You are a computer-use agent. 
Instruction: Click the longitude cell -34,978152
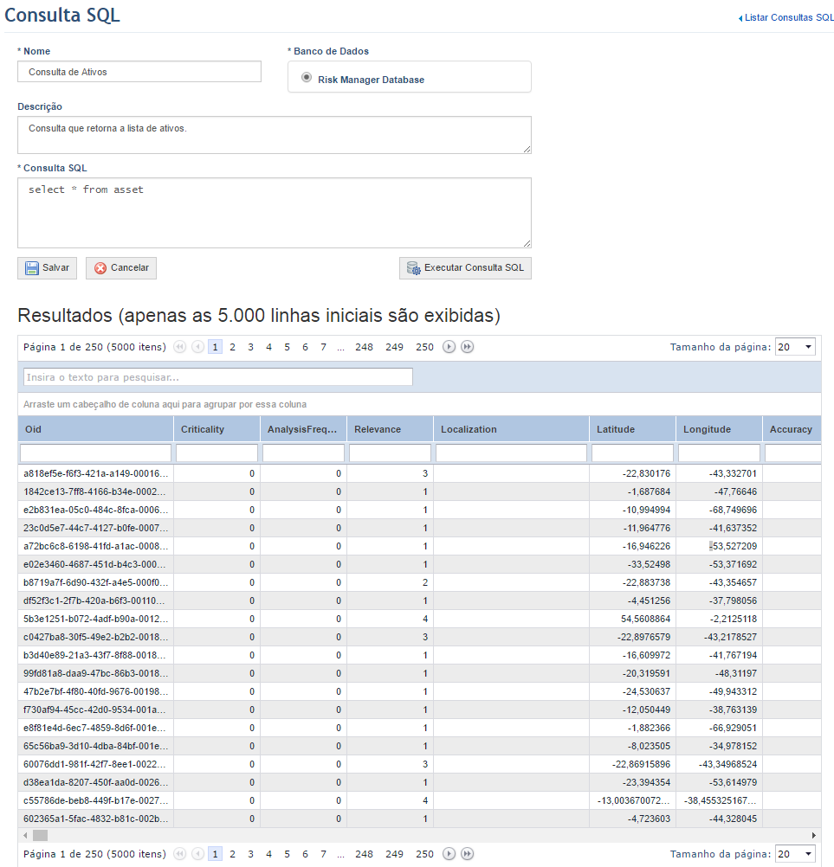tap(720, 746)
